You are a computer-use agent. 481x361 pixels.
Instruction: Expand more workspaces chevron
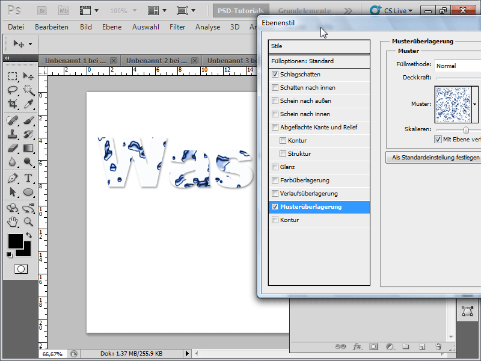pos(348,11)
